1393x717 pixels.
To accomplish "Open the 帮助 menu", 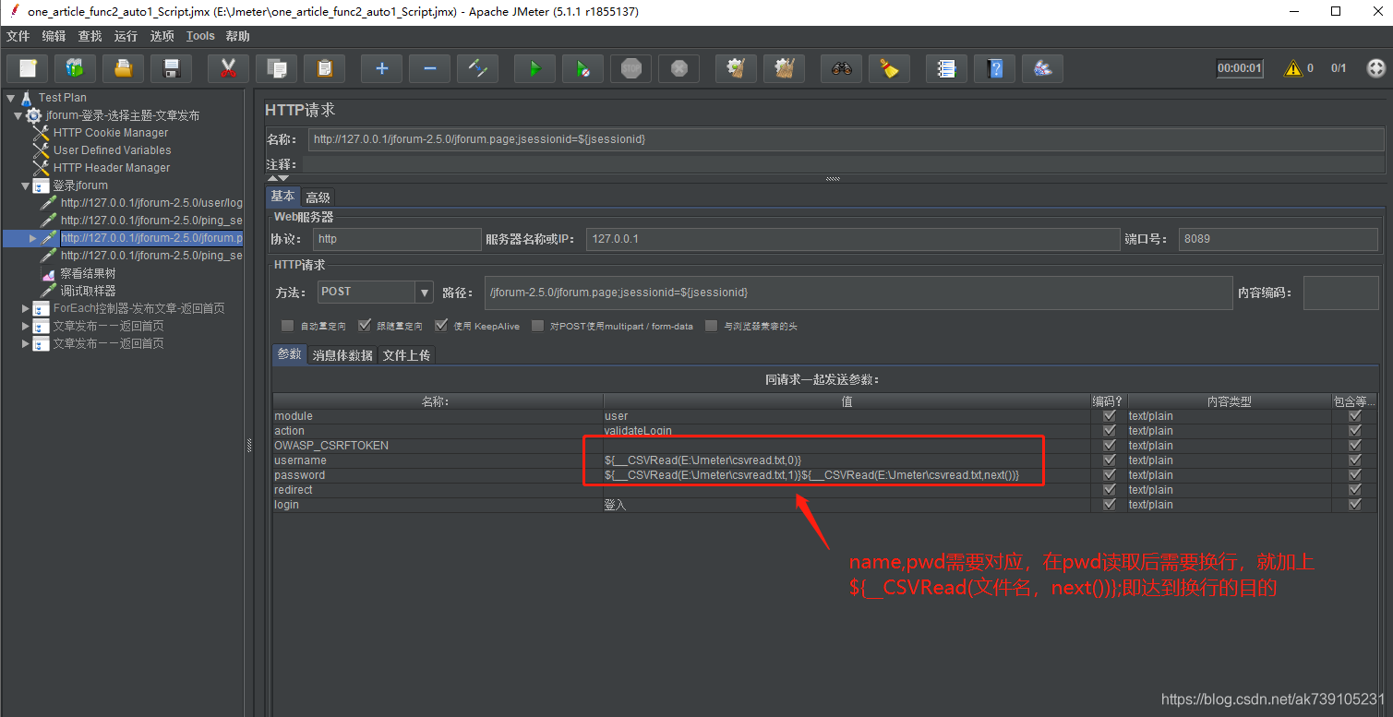I will pyautogui.click(x=237, y=36).
